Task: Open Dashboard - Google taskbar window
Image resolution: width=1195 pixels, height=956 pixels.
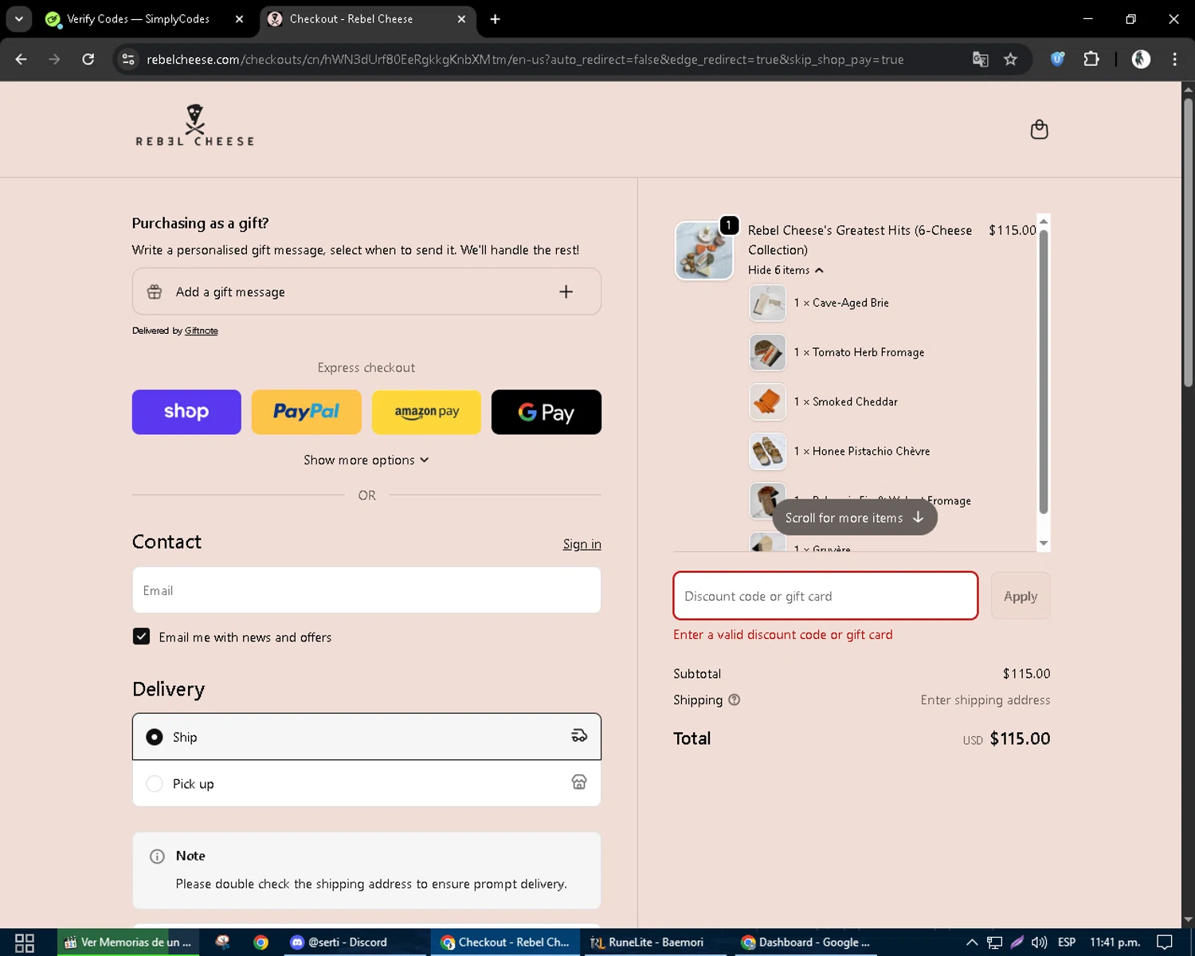Action: point(805,942)
